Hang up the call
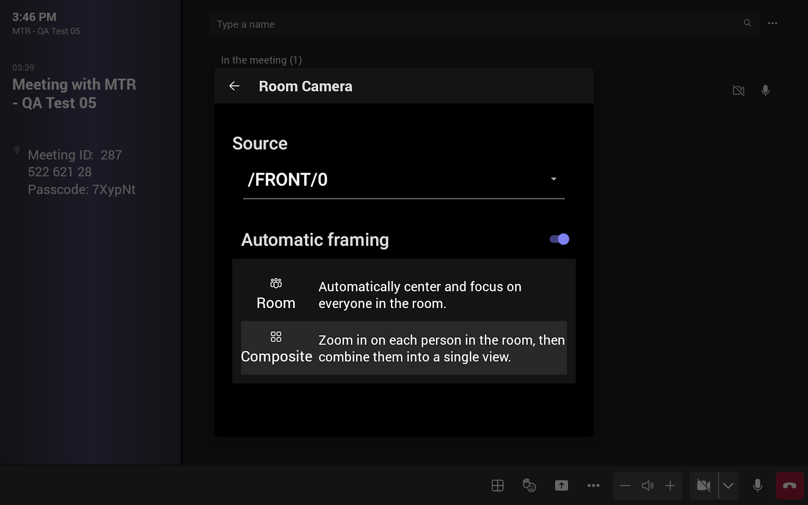This screenshot has height=505, width=808. pyautogui.click(x=789, y=485)
